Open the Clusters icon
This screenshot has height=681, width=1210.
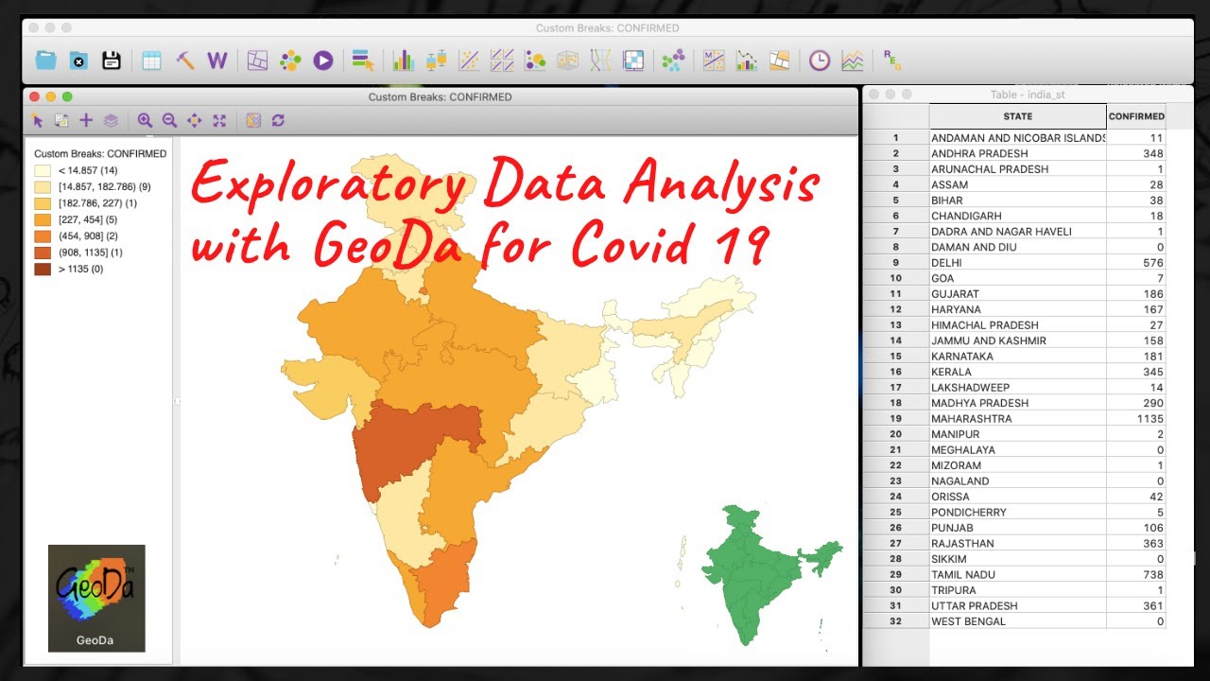pyautogui.click(x=673, y=61)
